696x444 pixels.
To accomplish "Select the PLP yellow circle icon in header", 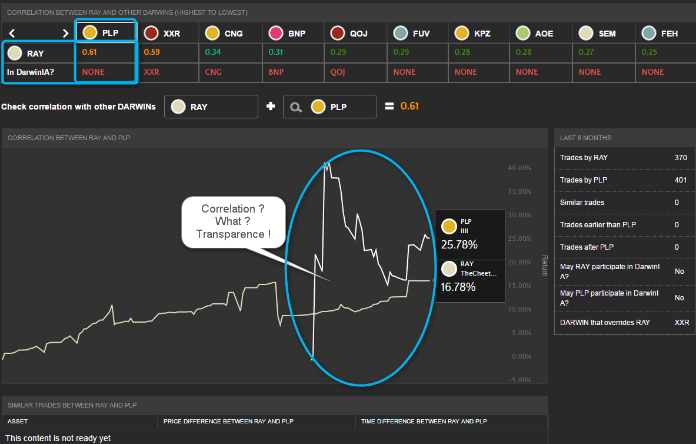I will [x=90, y=32].
